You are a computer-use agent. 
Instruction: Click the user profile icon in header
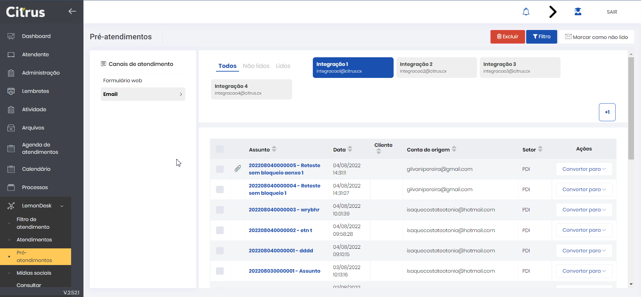coord(578,12)
